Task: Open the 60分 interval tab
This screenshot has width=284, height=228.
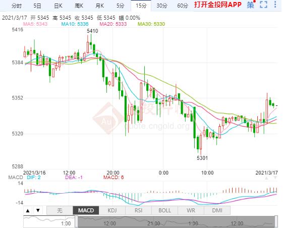Action: 183,6
